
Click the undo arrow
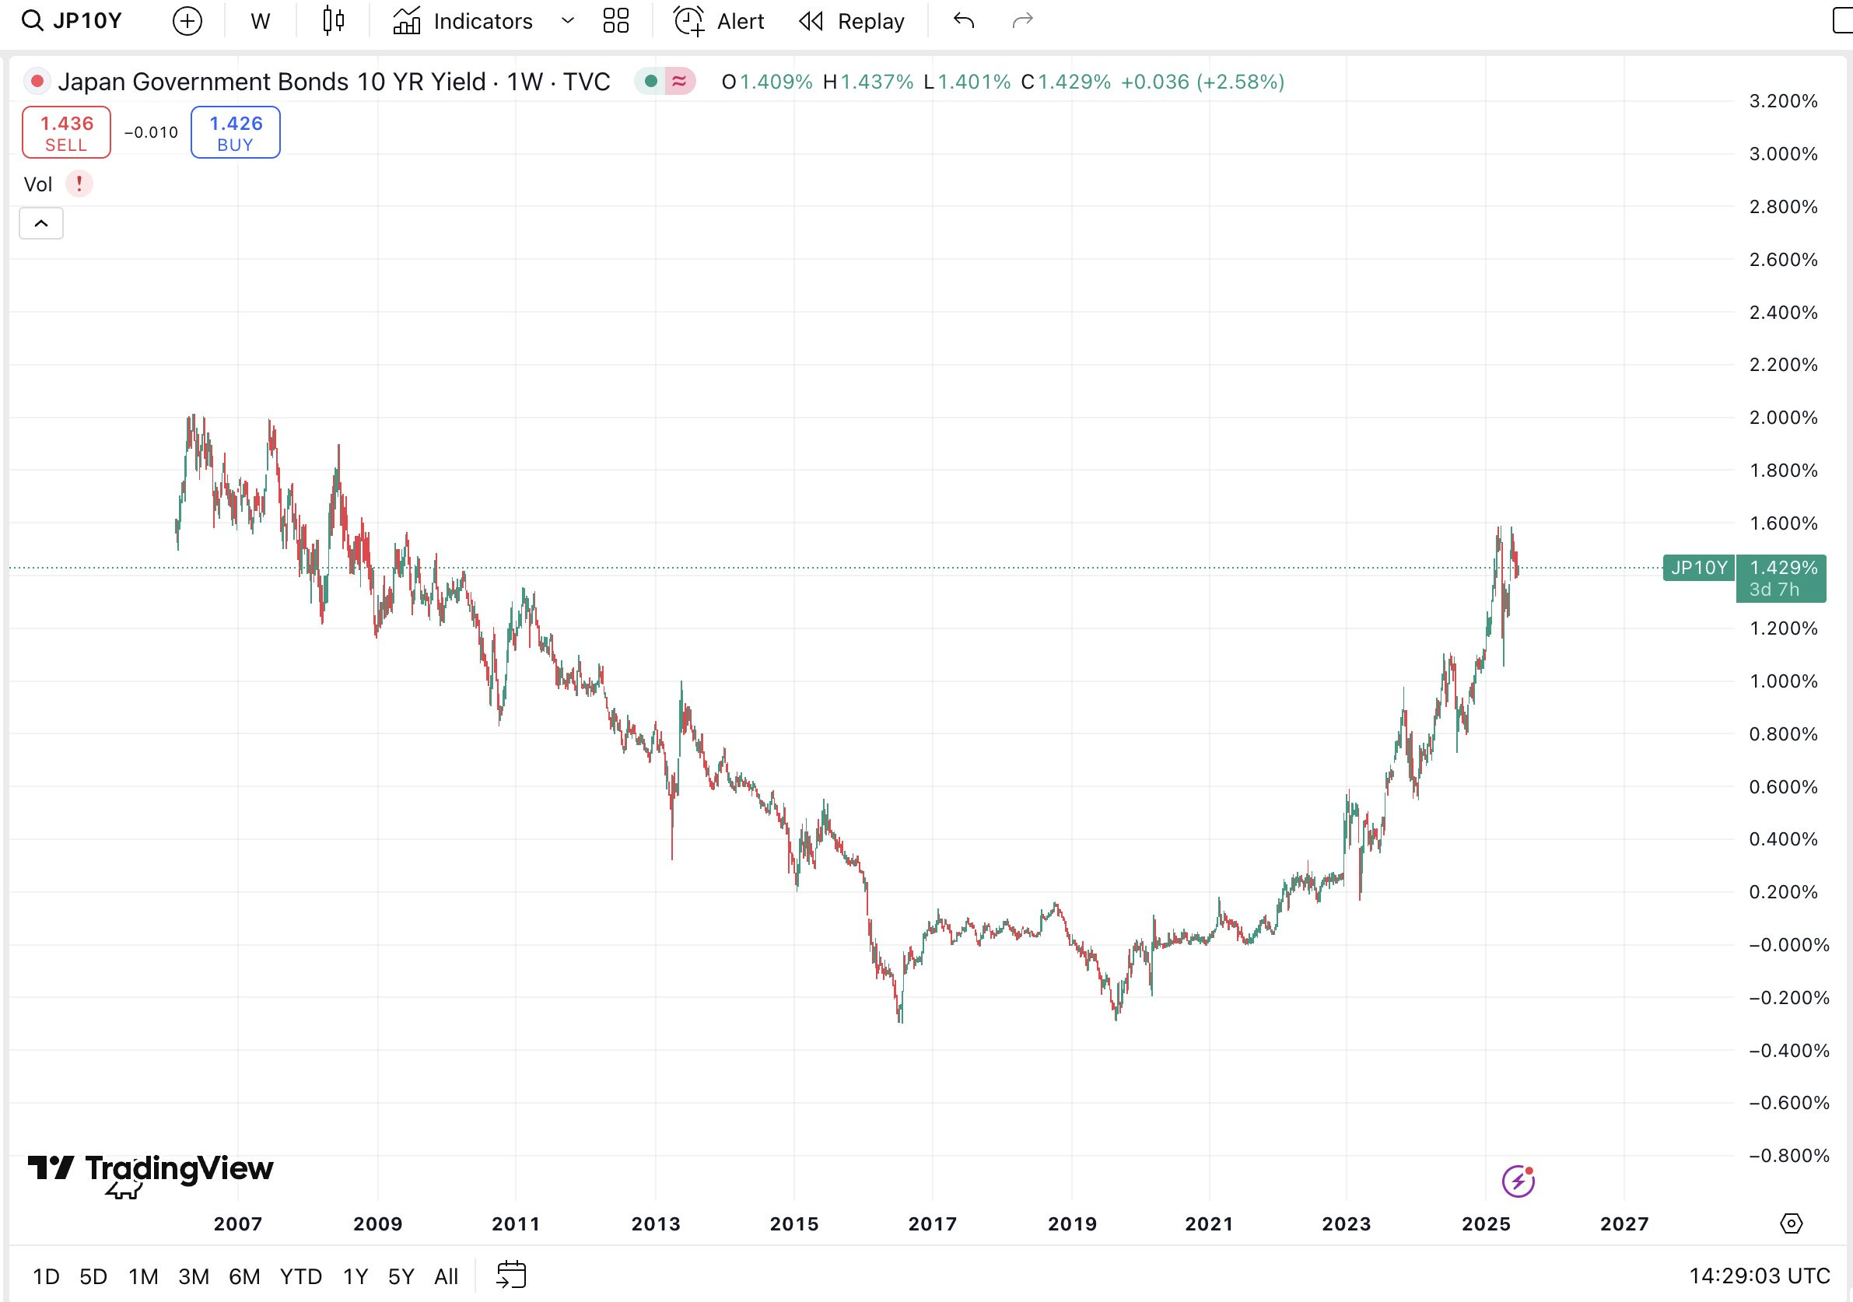(964, 21)
